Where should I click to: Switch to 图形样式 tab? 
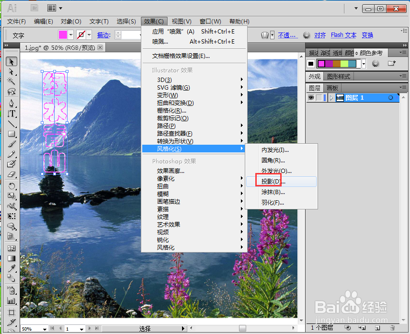point(338,76)
